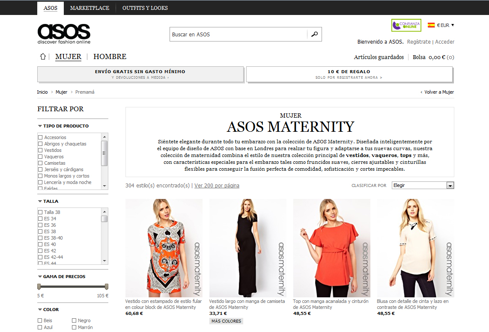
Task: Open the cream blouse thumbnail
Action: [415, 248]
